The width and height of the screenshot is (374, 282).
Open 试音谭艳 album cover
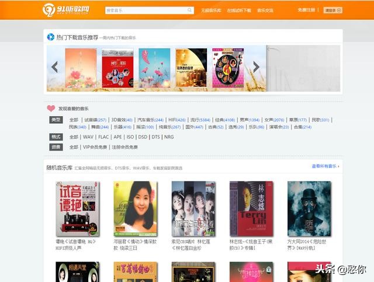[78, 209]
